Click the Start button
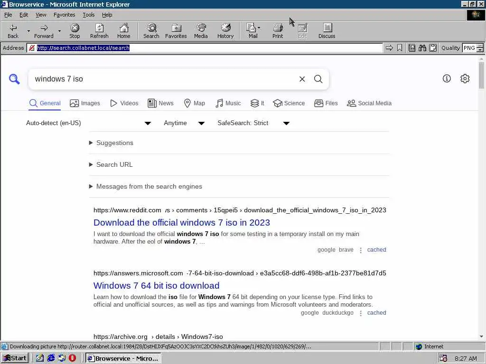 pos(15,358)
